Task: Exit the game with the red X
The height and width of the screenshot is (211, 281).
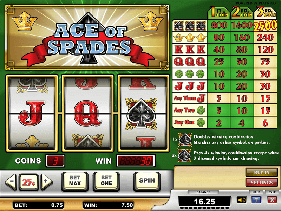Action: pos(272,199)
